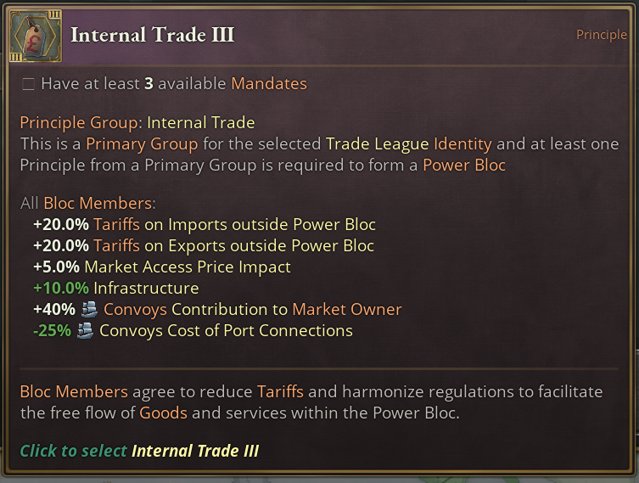Open Power Bloc link after 'to form a'
Image resolution: width=639 pixels, height=483 pixels.
tap(463, 166)
